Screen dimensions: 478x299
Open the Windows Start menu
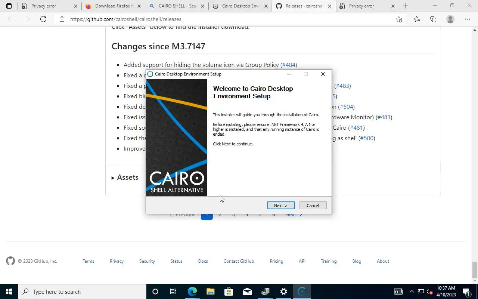tap(9, 292)
